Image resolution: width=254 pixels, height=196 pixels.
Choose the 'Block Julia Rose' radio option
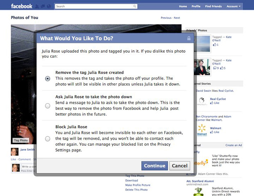48,138
